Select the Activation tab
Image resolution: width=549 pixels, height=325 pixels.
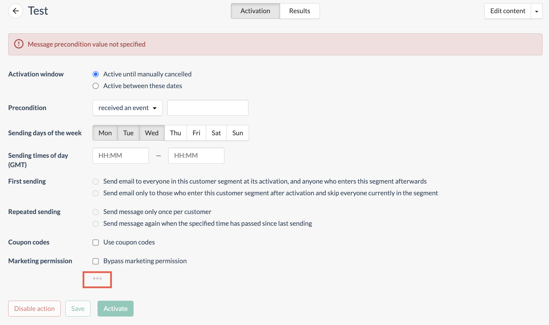point(255,11)
